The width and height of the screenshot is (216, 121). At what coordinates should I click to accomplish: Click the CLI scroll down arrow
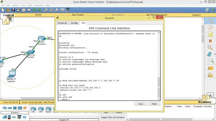[159, 99]
